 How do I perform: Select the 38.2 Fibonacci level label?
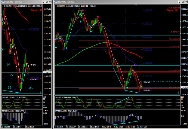point(174,47)
